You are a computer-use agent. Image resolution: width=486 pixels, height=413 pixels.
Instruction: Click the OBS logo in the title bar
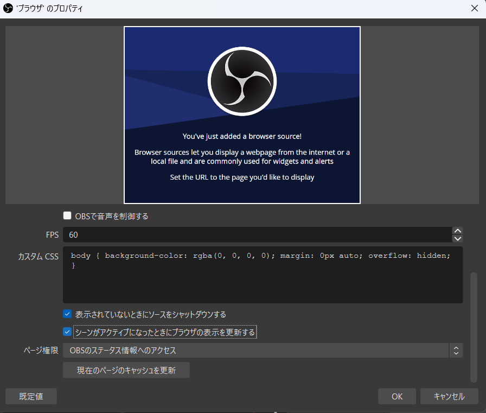(x=8, y=8)
